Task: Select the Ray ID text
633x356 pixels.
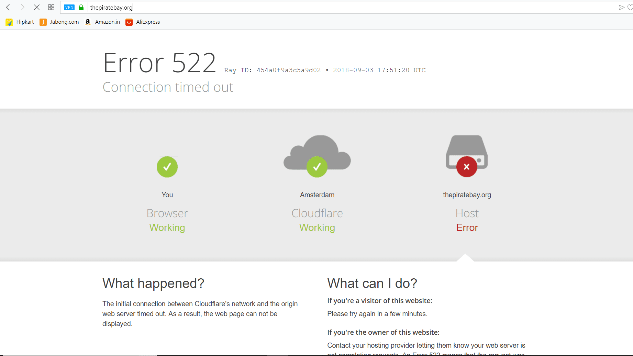Action: click(x=273, y=70)
